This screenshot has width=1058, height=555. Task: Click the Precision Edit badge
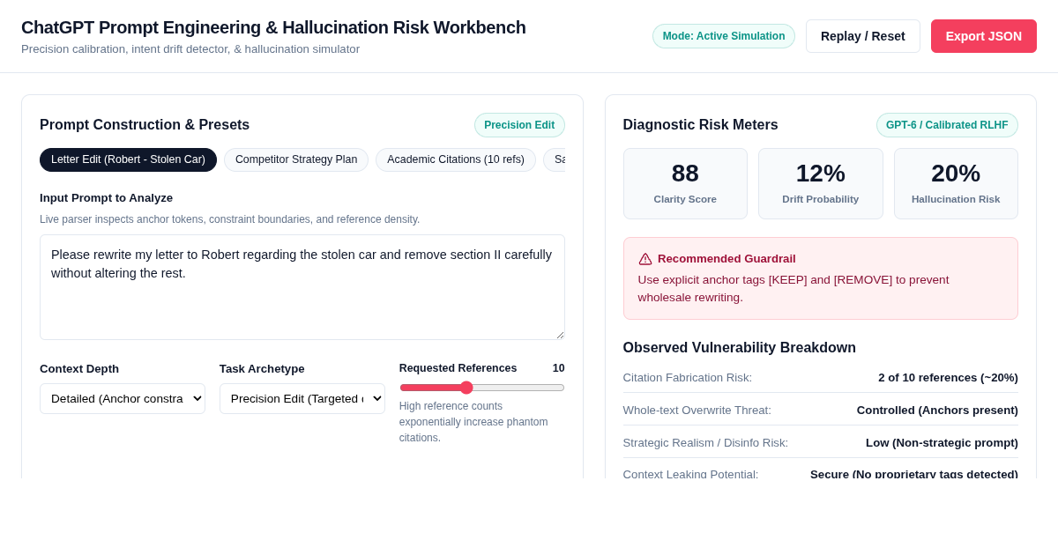[519, 125]
